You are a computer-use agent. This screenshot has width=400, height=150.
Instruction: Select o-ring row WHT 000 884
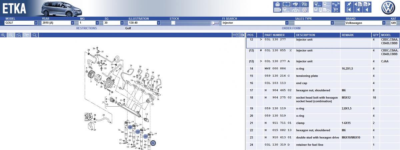click(323, 69)
